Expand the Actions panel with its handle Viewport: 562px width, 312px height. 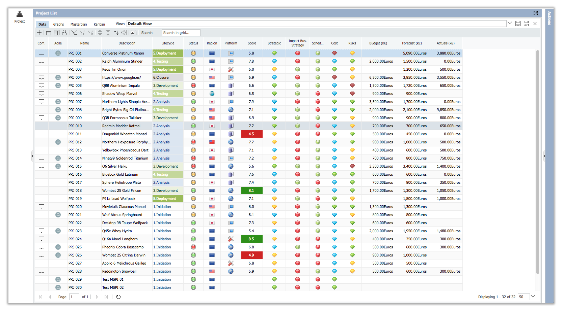(544, 156)
